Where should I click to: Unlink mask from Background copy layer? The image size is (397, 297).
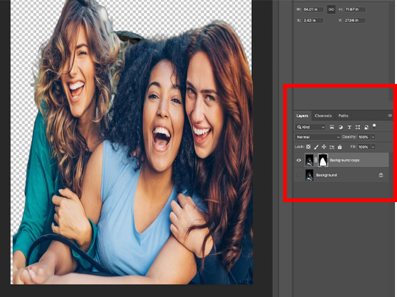coord(316,160)
